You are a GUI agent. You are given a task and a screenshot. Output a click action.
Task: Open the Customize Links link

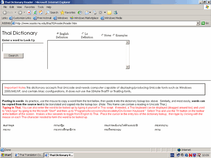(20, 18)
